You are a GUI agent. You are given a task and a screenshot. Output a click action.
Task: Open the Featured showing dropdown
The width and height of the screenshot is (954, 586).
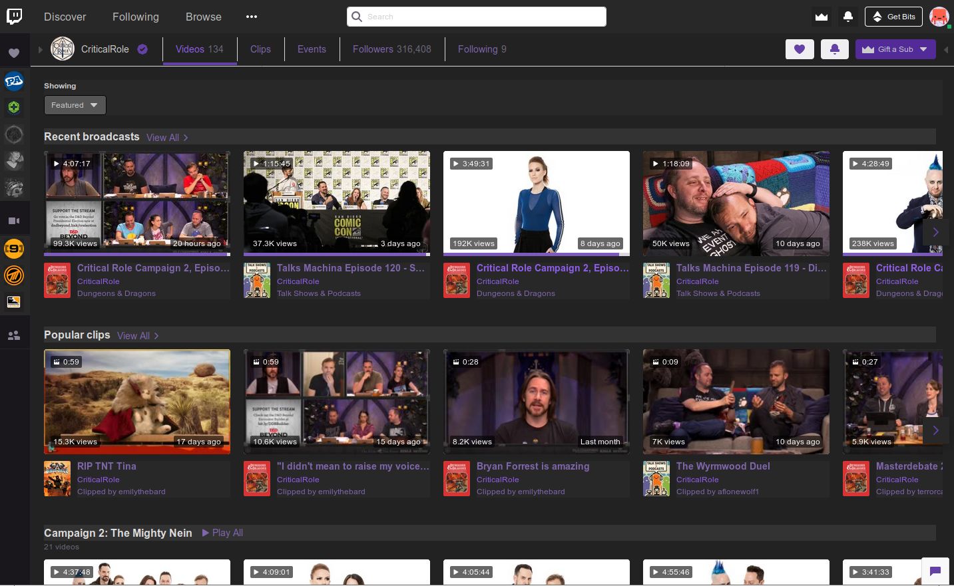[75, 105]
